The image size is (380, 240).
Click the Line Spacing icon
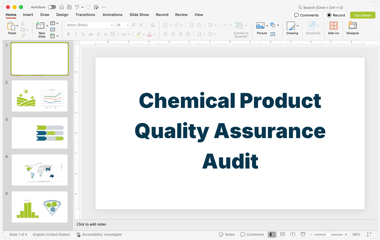pyautogui.click(x=211, y=25)
